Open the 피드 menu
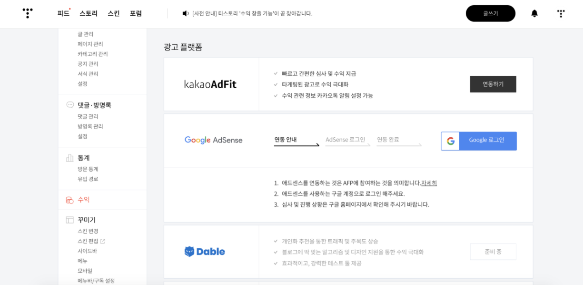583x285 pixels. click(63, 13)
